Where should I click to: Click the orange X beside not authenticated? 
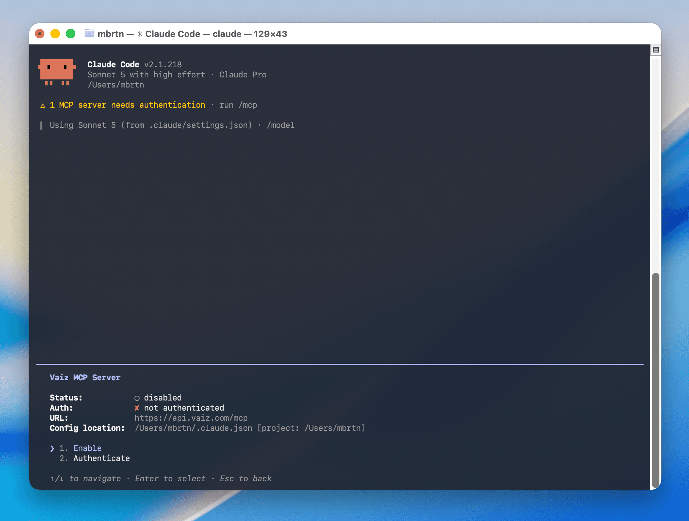[x=137, y=408]
